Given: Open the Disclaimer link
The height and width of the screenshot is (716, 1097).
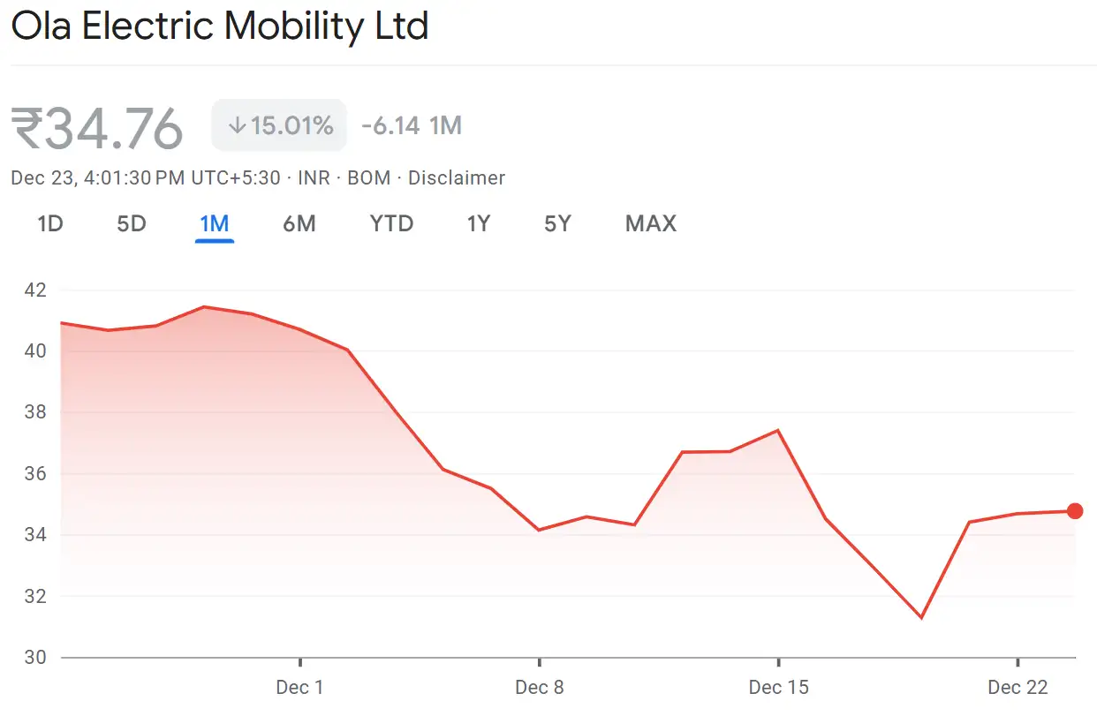Looking at the screenshot, I should (x=457, y=178).
